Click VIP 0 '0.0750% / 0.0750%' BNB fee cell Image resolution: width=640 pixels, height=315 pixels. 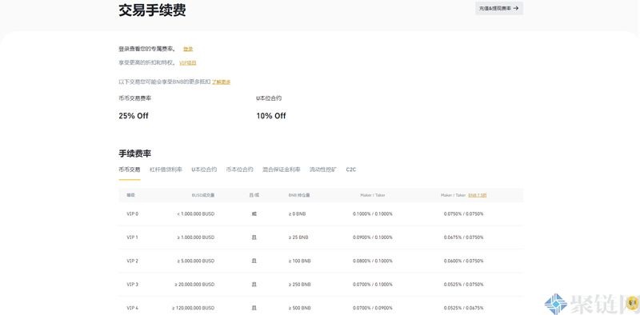tap(464, 213)
